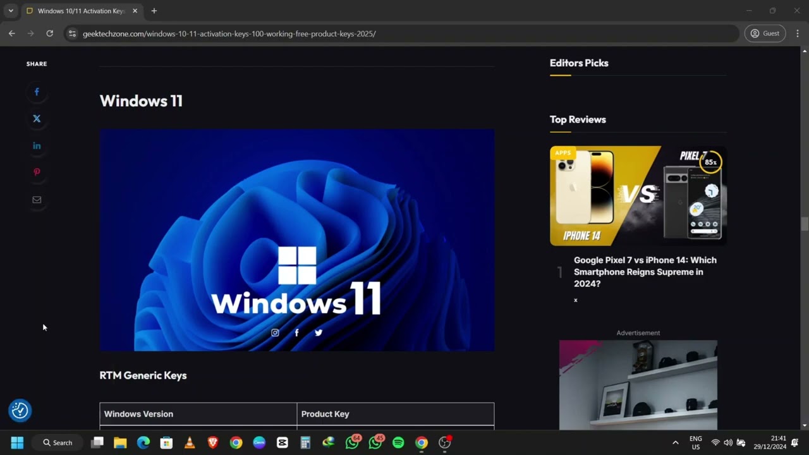Open CapCut from the taskbar

pos(283,443)
